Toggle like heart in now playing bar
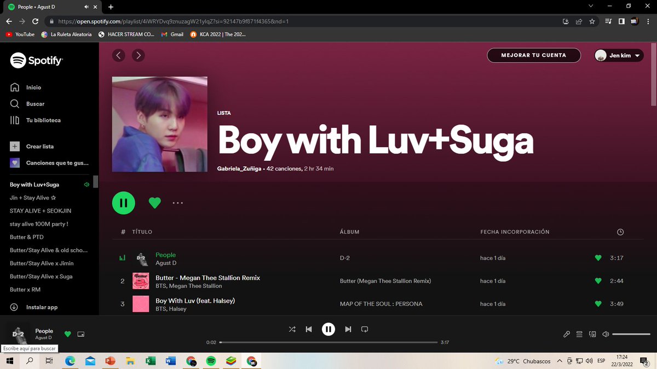This screenshot has height=369, width=657. coord(68,334)
